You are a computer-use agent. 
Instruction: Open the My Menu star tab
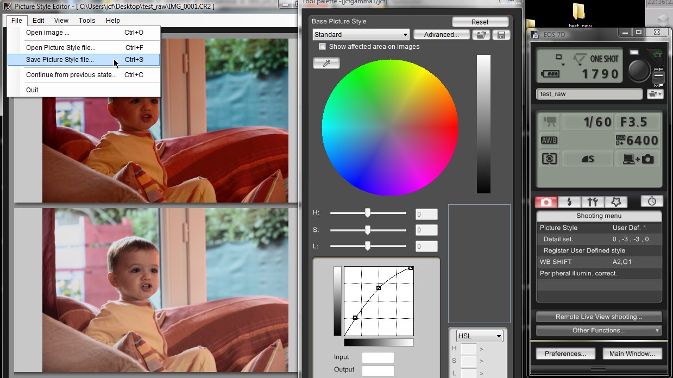[x=616, y=202]
